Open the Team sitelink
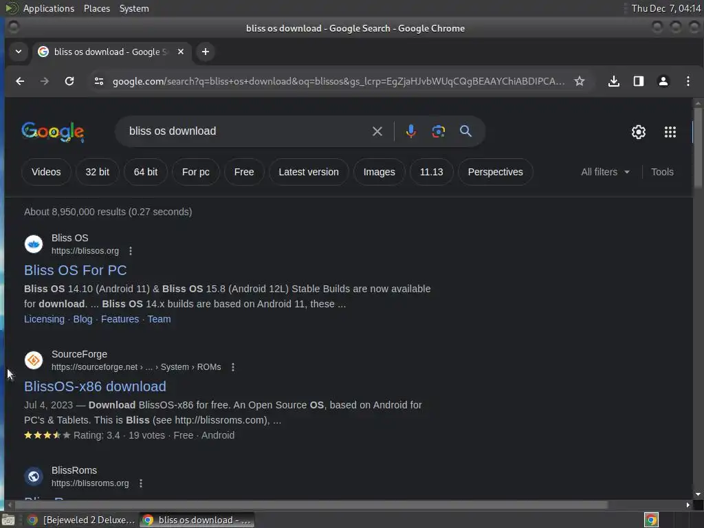This screenshot has width=704, height=528. [159, 319]
